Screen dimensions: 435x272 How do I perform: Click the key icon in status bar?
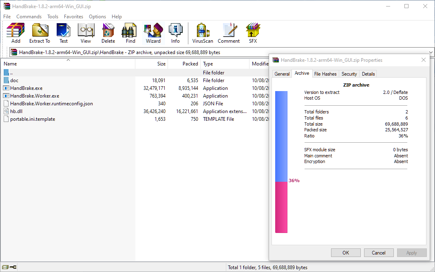tap(13, 267)
